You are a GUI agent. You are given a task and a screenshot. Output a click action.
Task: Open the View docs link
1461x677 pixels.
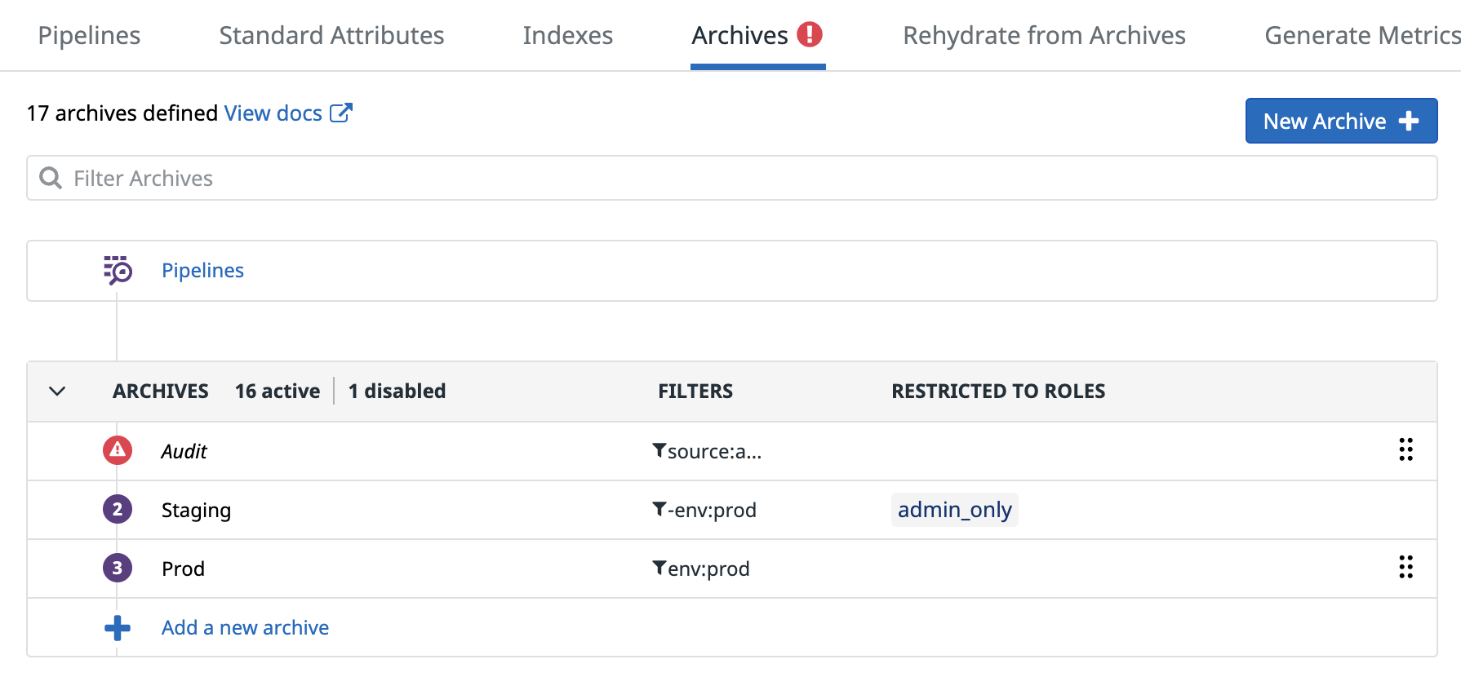pyautogui.click(x=273, y=113)
